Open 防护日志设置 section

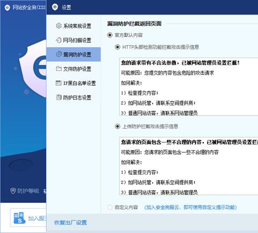pyautogui.click(x=74, y=97)
